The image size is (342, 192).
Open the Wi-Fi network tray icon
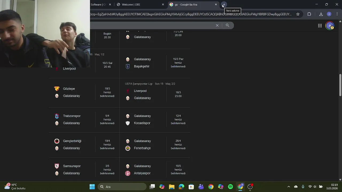pyautogui.click(x=310, y=187)
